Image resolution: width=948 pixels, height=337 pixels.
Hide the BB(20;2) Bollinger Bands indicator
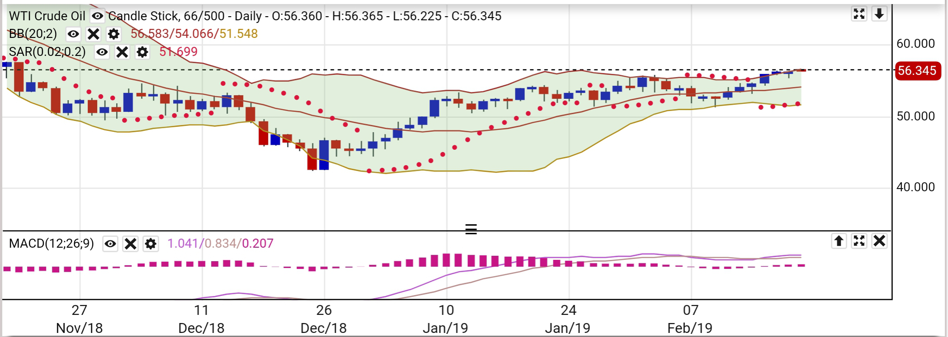[73, 34]
